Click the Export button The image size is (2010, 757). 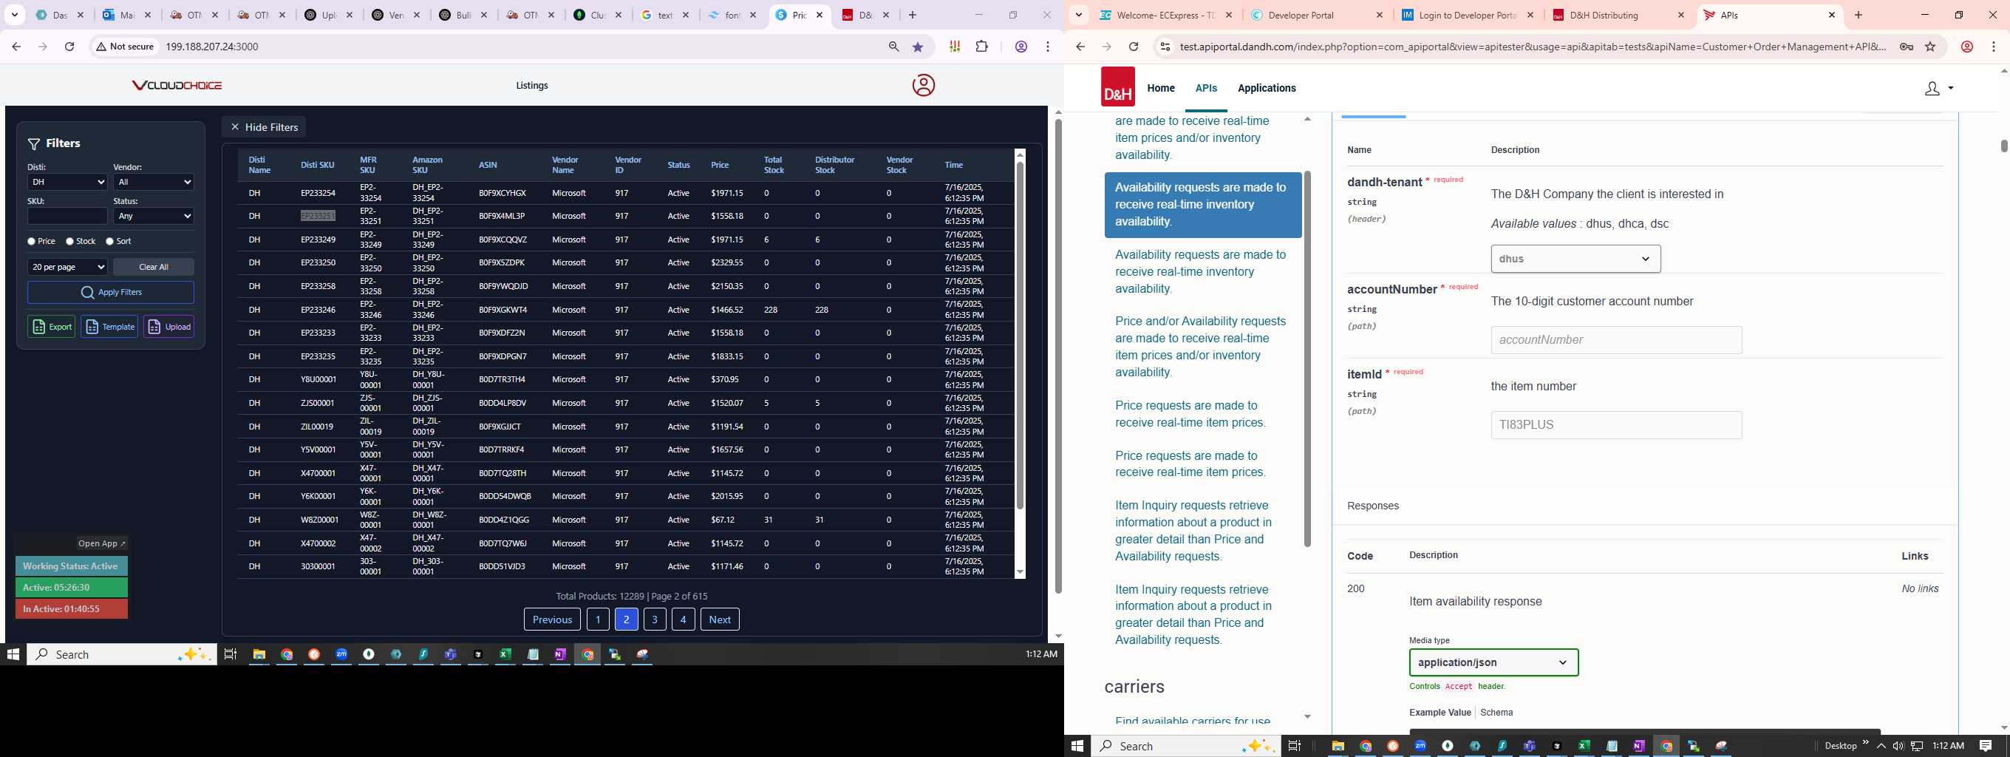point(52,327)
